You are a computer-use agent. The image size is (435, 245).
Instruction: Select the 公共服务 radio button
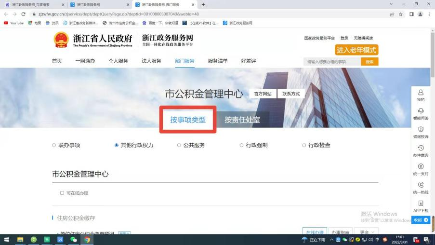pyautogui.click(x=179, y=145)
